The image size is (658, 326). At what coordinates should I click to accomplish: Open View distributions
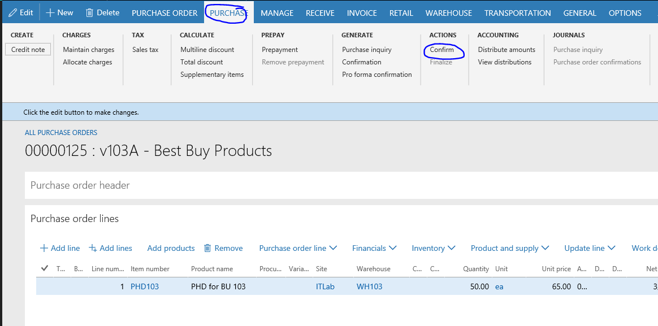(505, 62)
